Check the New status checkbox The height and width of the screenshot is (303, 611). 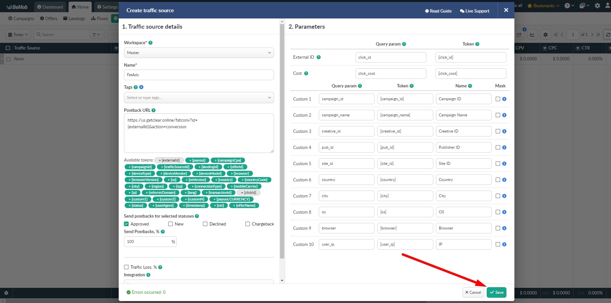(170, 224)
